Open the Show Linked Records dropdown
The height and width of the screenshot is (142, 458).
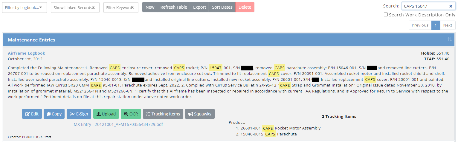coord(75,7)
